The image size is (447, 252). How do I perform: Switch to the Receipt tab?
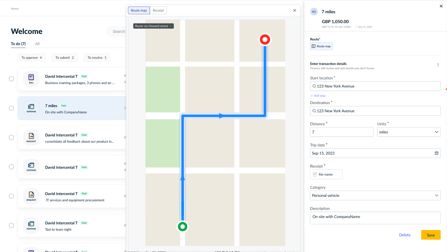click(x=158, y=10)
